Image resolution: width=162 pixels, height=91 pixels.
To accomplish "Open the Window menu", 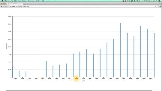I will point(38,1).
